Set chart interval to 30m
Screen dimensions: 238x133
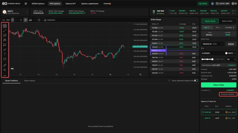coord(8,20)
